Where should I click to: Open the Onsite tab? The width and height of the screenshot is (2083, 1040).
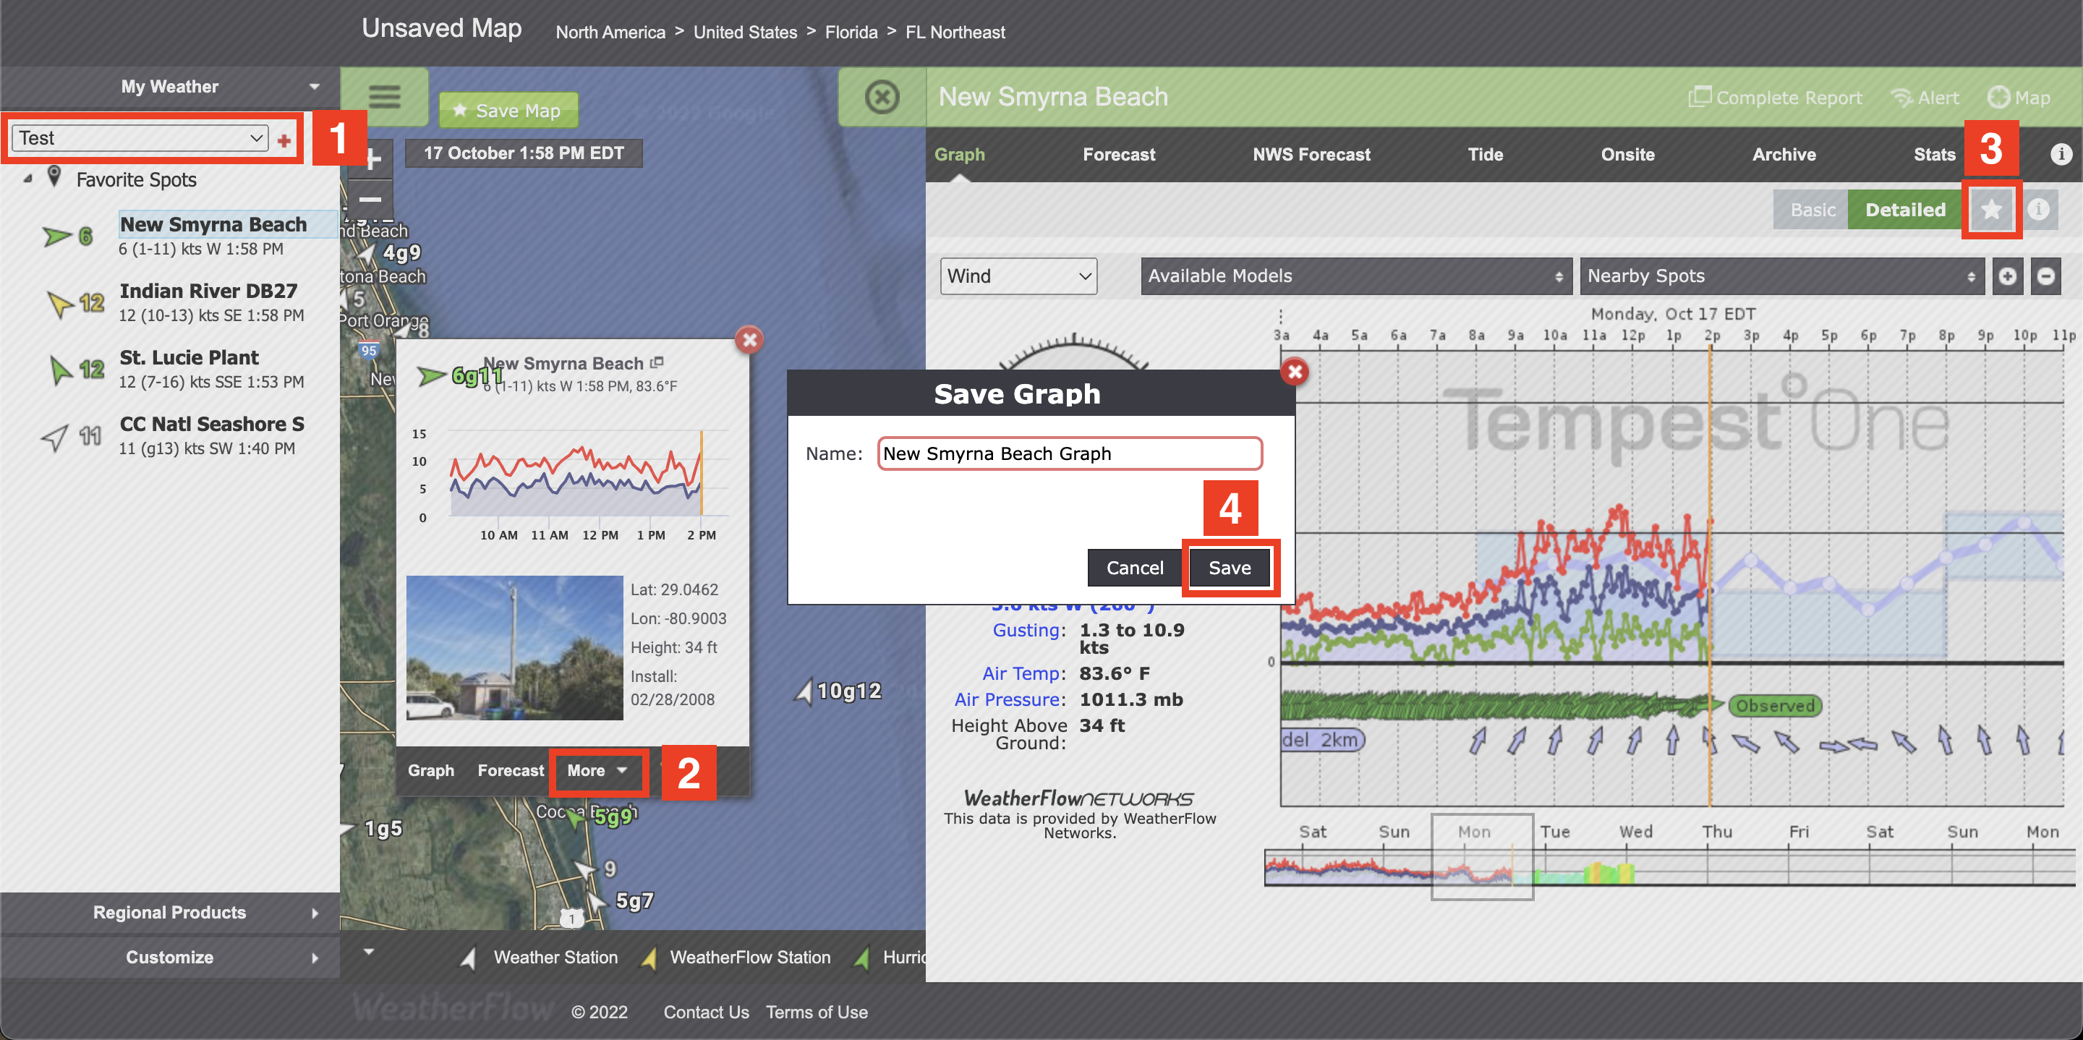[x=1627, y=155]
